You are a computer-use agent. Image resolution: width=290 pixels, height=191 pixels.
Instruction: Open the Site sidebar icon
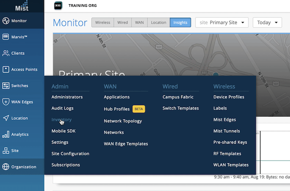click(x=6, y=150)
